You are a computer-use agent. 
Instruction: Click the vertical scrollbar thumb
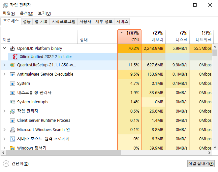click(215, 52)
